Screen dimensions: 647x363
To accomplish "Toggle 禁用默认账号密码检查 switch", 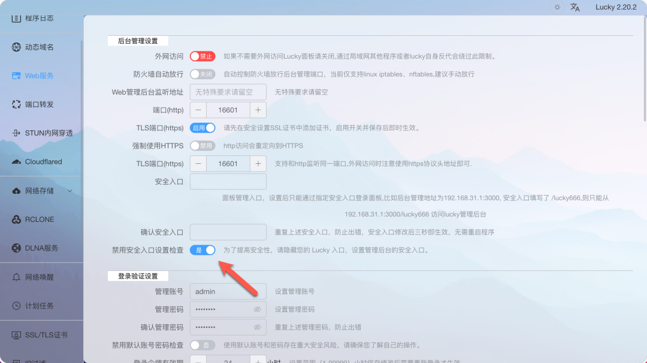I will (202, 345).
